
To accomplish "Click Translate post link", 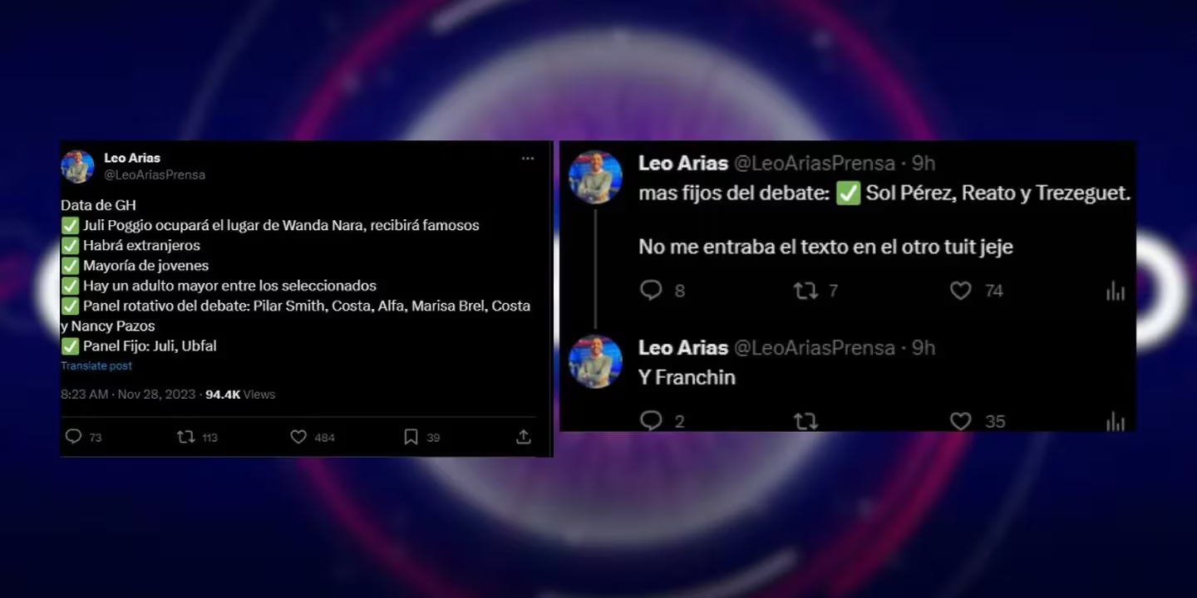I will (96, 365).
